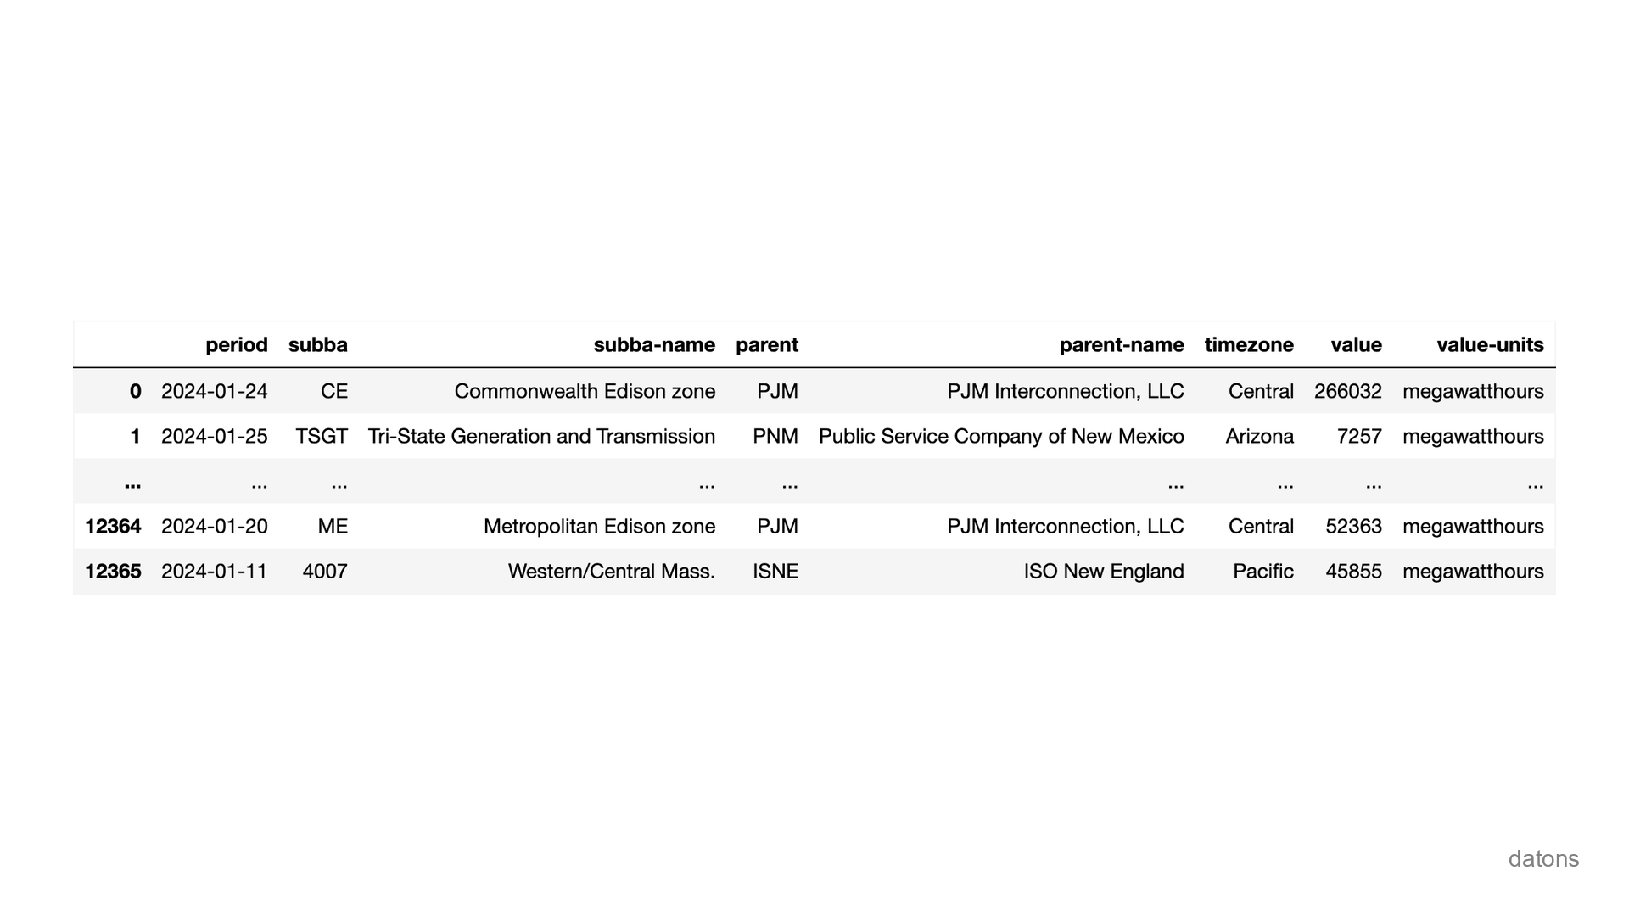Image resolution: width=1629 pixels, height=916 pixels.
Task: Click the 266032 value cell
Action: coord(1347,391)
